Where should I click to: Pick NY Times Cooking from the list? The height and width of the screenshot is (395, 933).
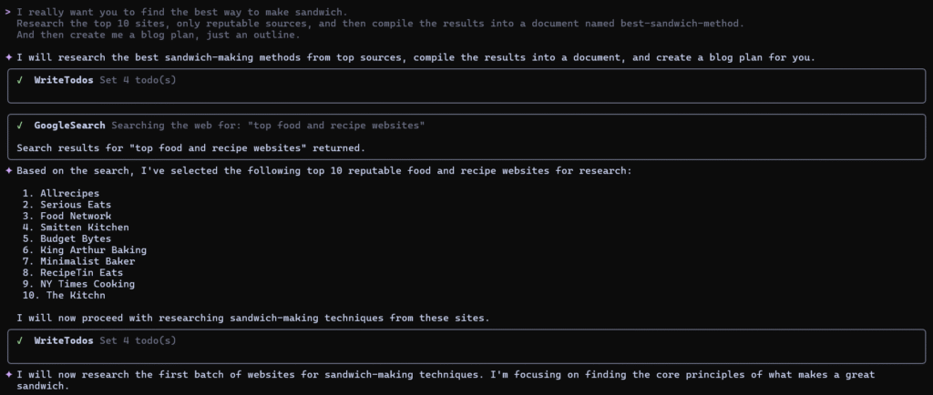tap(87, 284)
